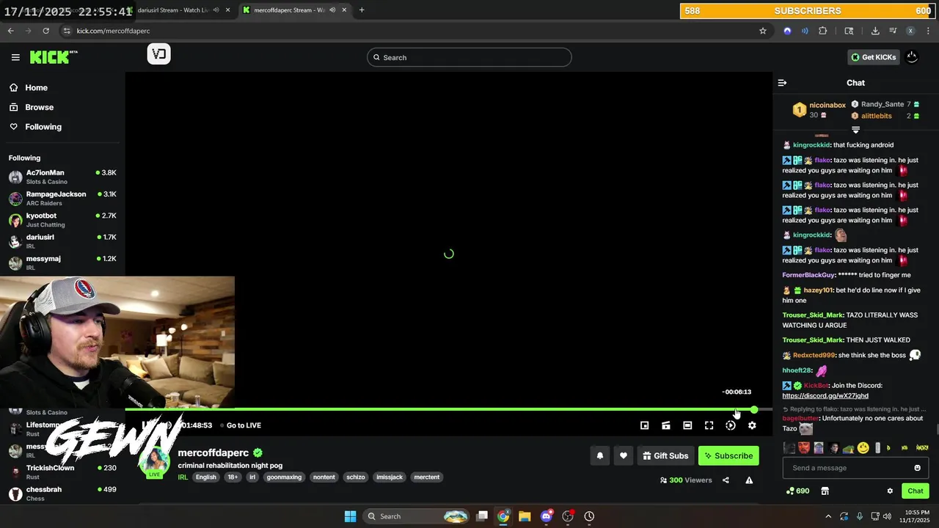The image size is (939, 528).
Task: Collapse the chat panel
Action: click(x=782, y=83)
